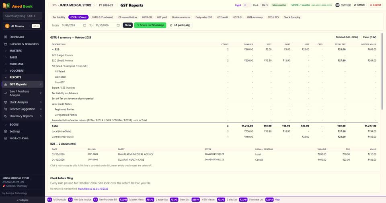Select the Light theme label
The height and width of the screenshot is (203, 386).
[238, 5]
